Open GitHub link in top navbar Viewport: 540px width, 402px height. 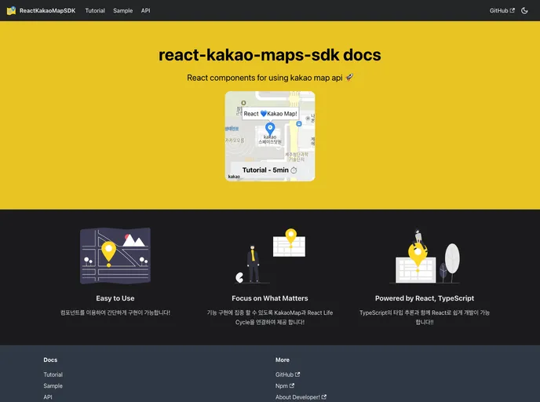(502, 11)
